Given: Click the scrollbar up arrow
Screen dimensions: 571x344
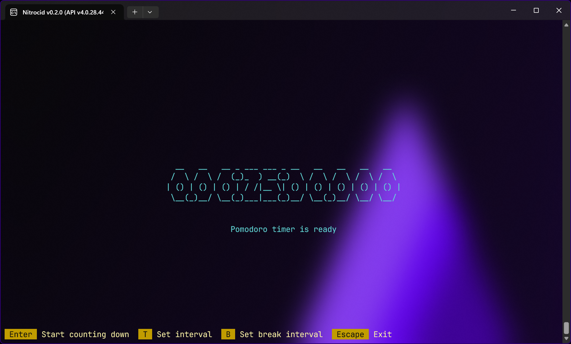Looking at the screenshot, I should click(566, 25).
